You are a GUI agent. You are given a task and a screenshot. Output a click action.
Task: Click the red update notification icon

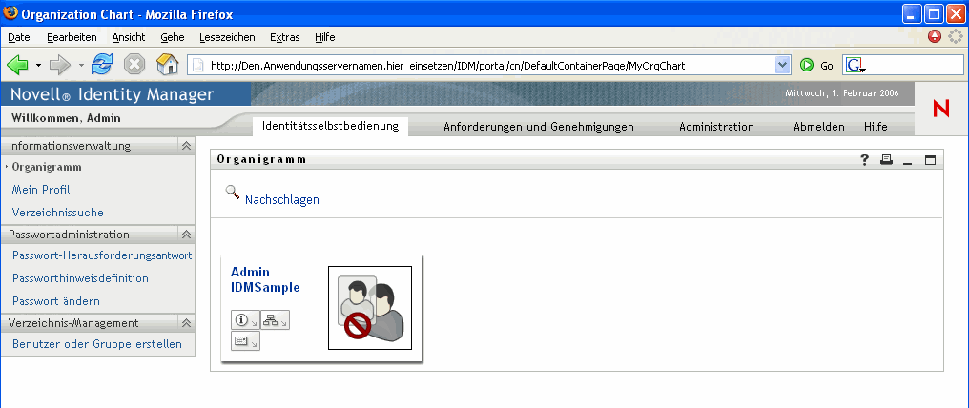[x=935, y=36]
